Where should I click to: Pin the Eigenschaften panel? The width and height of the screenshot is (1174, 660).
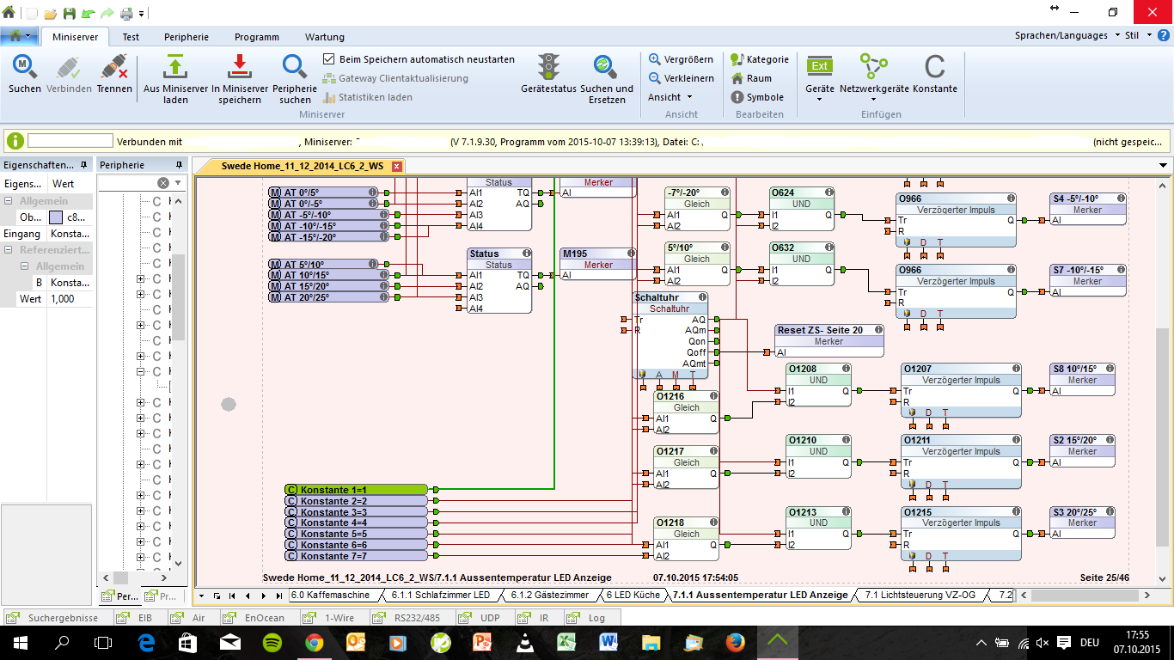(83, 165)
